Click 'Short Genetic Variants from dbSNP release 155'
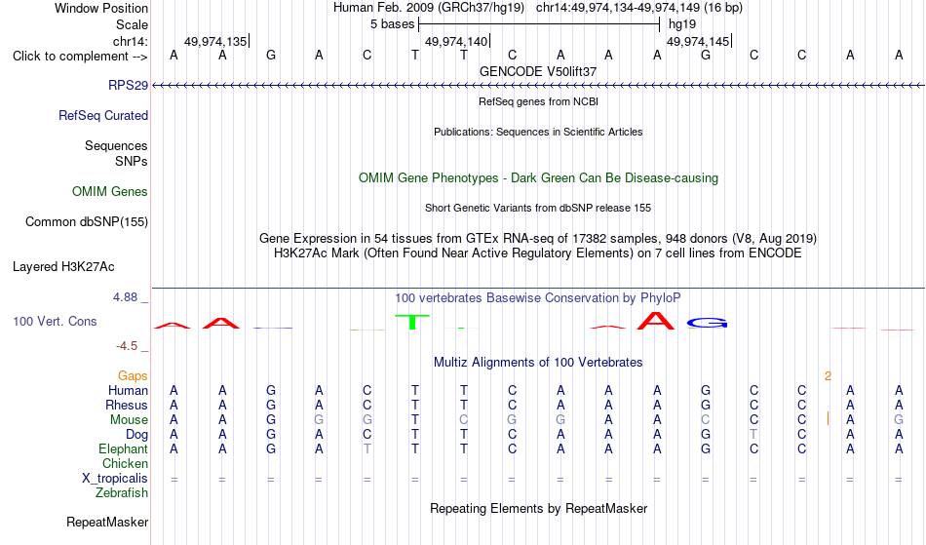This screenshot has width=926, height=545. 538,208
